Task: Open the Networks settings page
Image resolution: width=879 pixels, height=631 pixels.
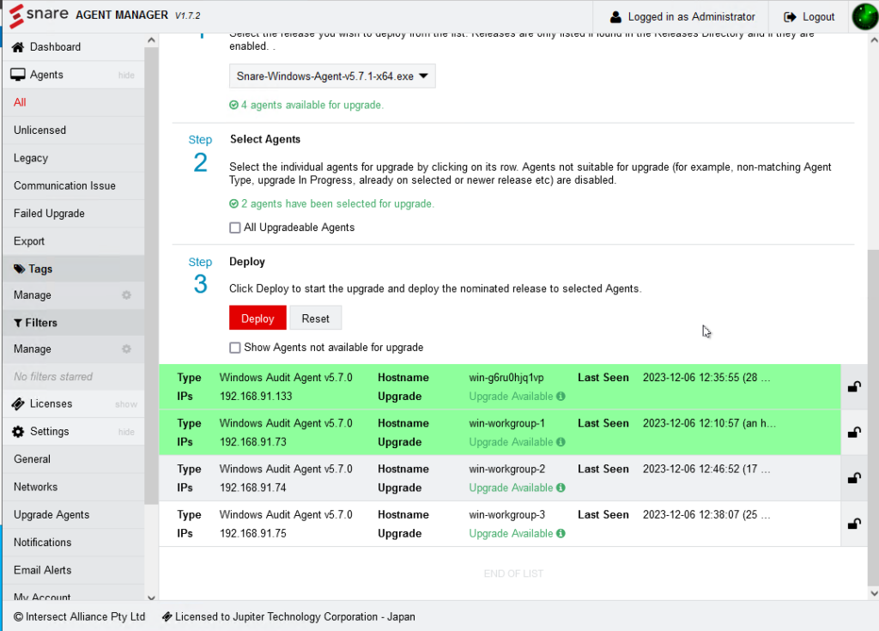Action: pyautogui.click(x=74, y=487)
